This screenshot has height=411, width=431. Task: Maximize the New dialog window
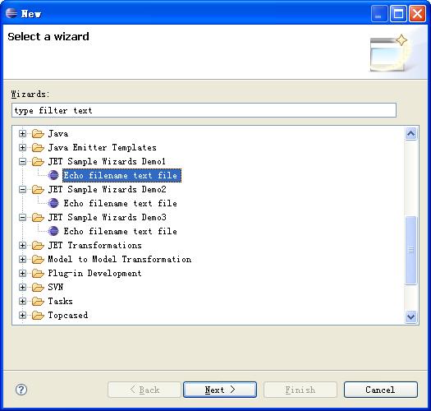[x=398, y=13]
